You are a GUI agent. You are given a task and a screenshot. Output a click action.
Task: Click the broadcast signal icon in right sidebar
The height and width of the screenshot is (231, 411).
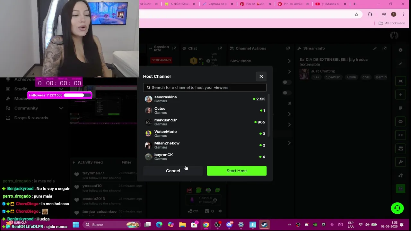coord(400,135)
